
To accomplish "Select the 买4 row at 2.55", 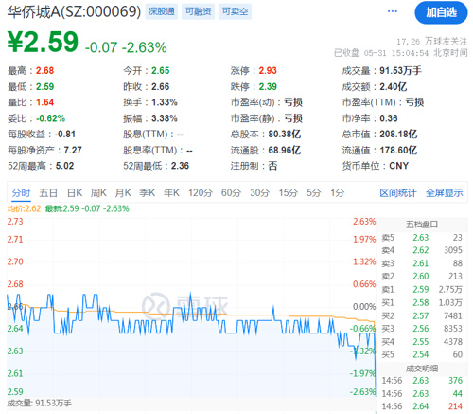I will [422, 342].
